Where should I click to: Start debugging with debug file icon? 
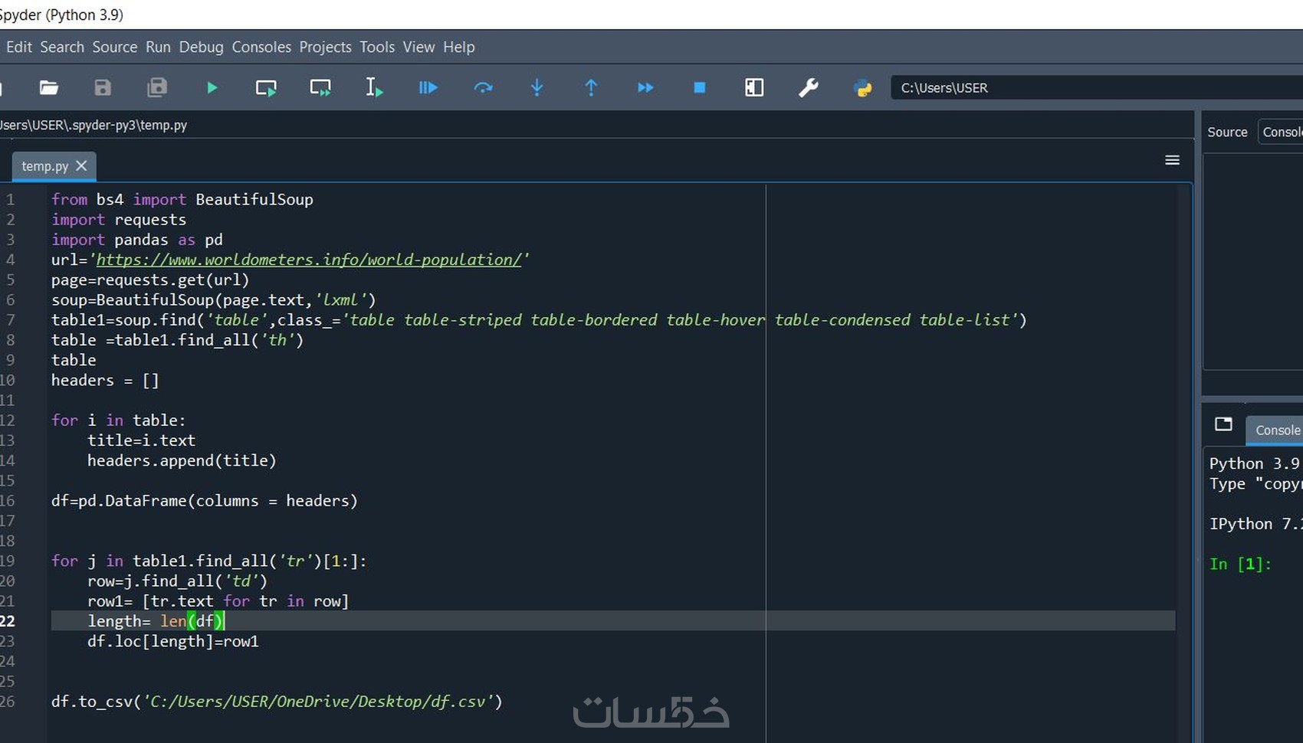[428, 88]
